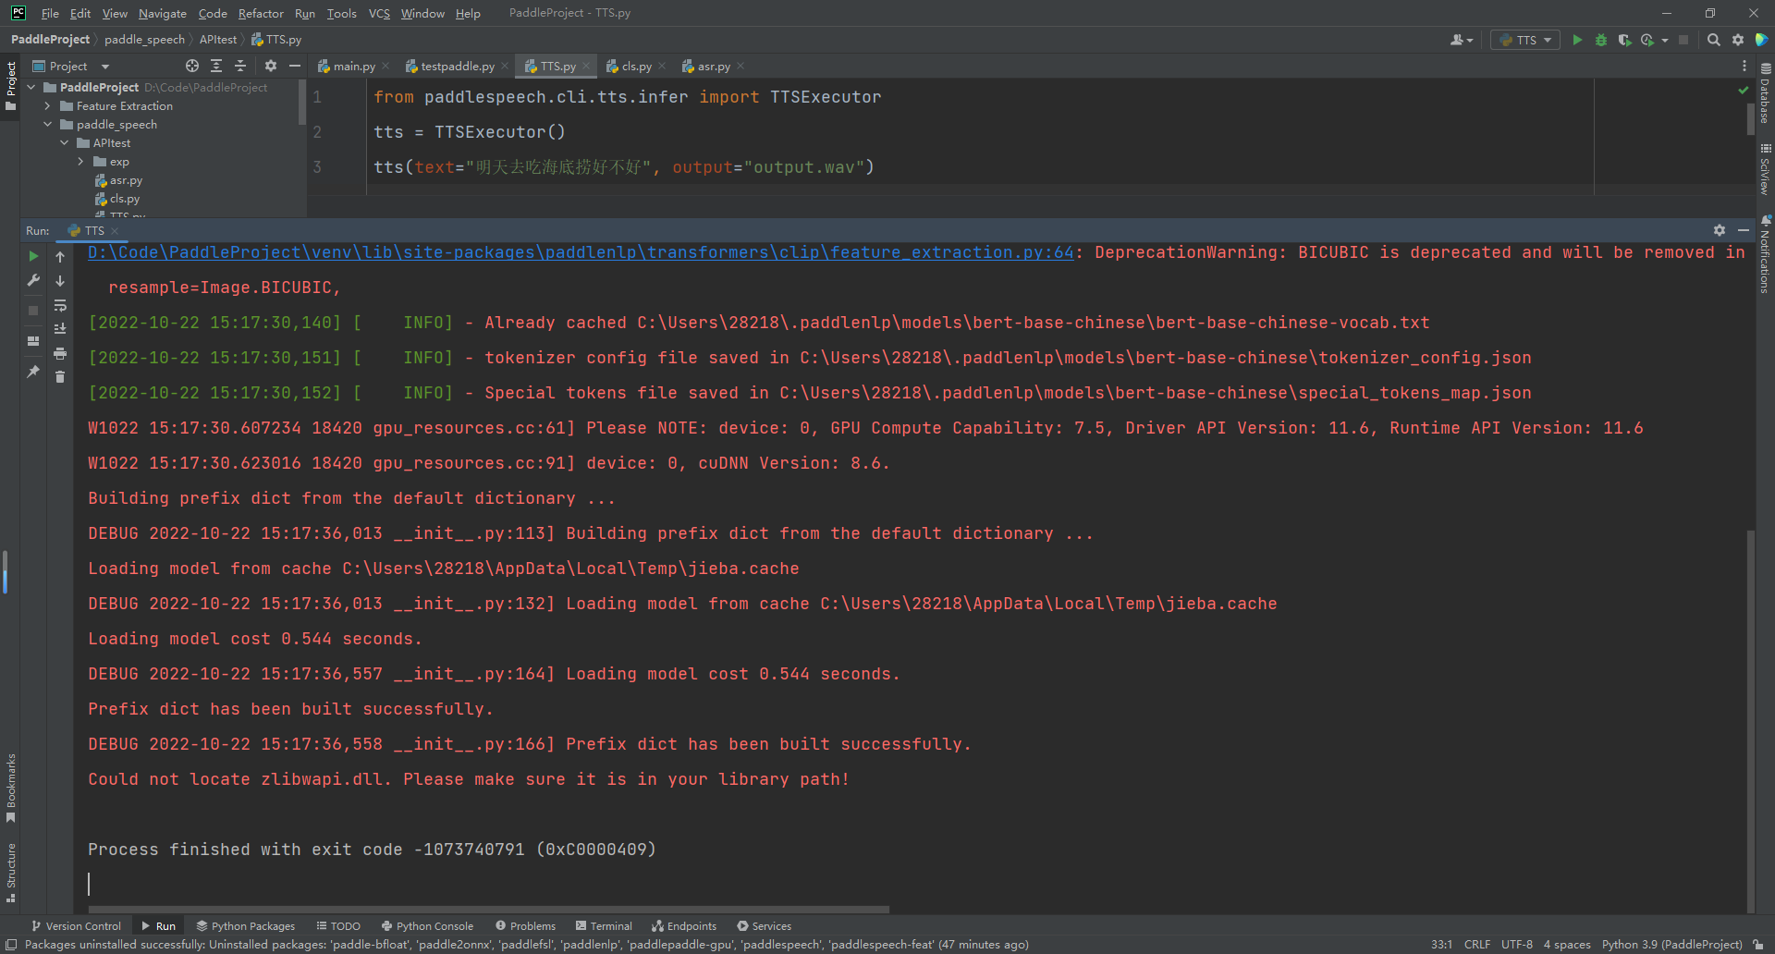
Task: Close the TTS tab in Run panel
Action: pyautogui.click(x=115, y=231)
